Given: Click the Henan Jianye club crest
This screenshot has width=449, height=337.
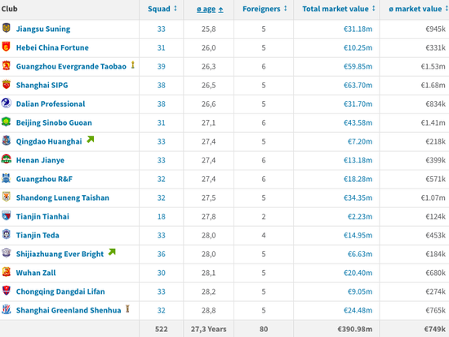Looking at the screenshot, I should 7,159.
